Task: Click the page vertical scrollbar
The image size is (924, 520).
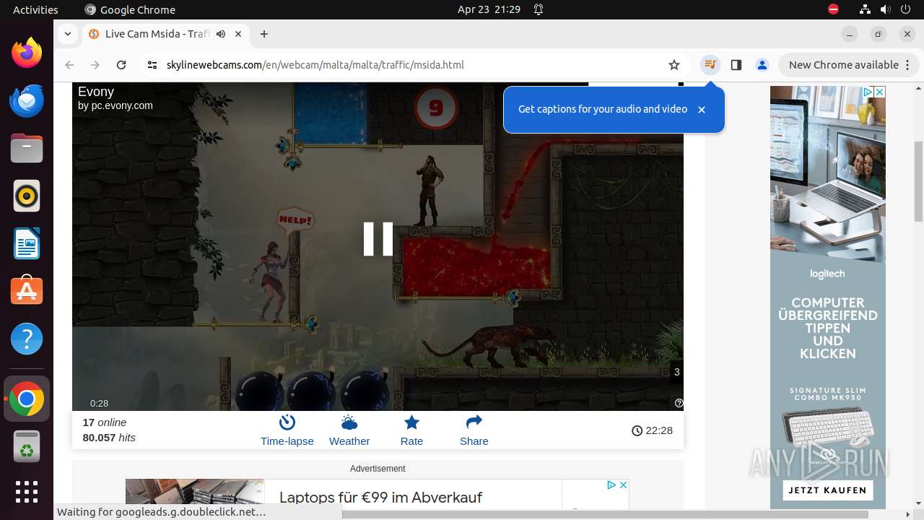Action: tap(918, 181)
